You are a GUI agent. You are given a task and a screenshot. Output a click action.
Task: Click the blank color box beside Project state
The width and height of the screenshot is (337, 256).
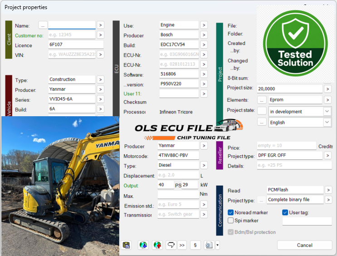(262, 111)
